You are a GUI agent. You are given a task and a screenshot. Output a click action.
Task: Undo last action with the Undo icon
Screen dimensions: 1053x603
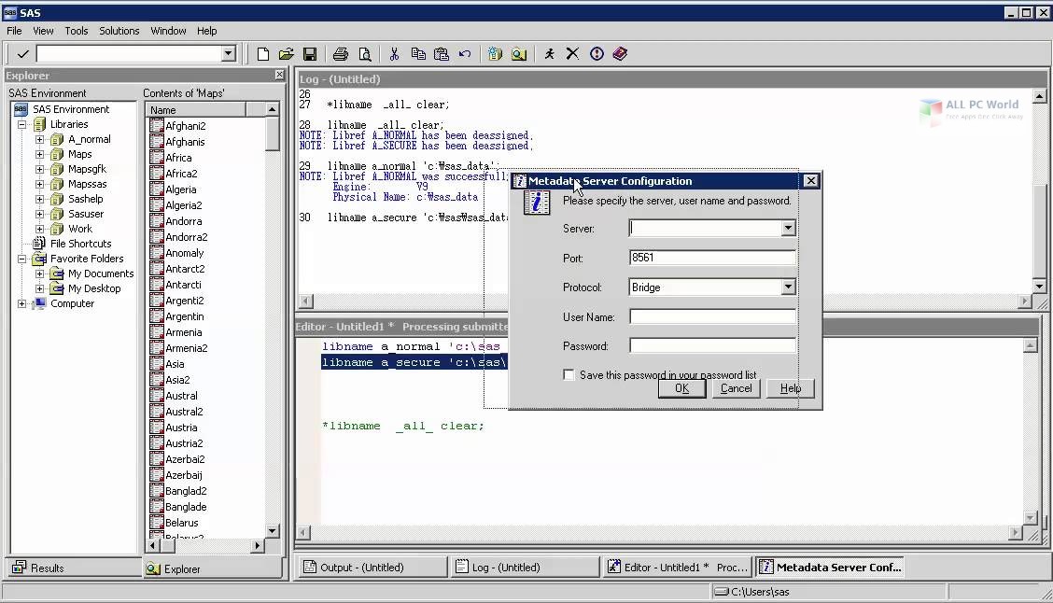click(x=465, y=54)
